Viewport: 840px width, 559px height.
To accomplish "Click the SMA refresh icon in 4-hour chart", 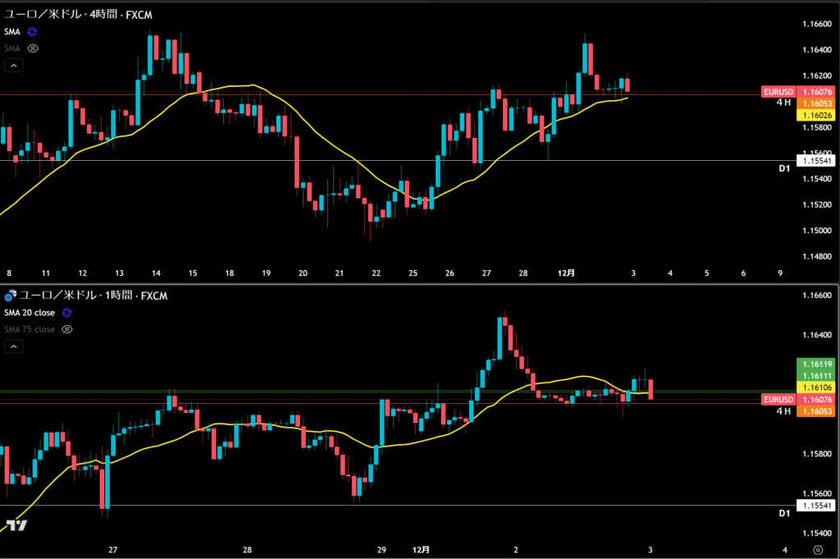I will pyautogui.click(x=33, y=31).
